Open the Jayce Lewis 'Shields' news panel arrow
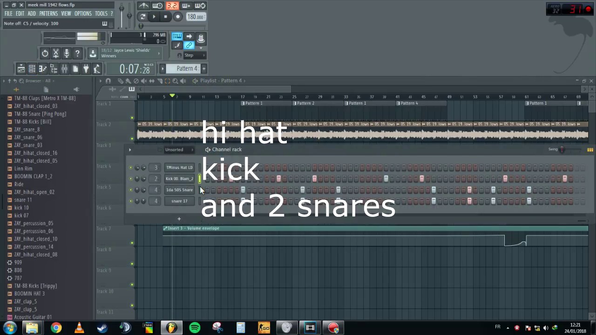This screenshot has height=335, width=596. [158, 53]
